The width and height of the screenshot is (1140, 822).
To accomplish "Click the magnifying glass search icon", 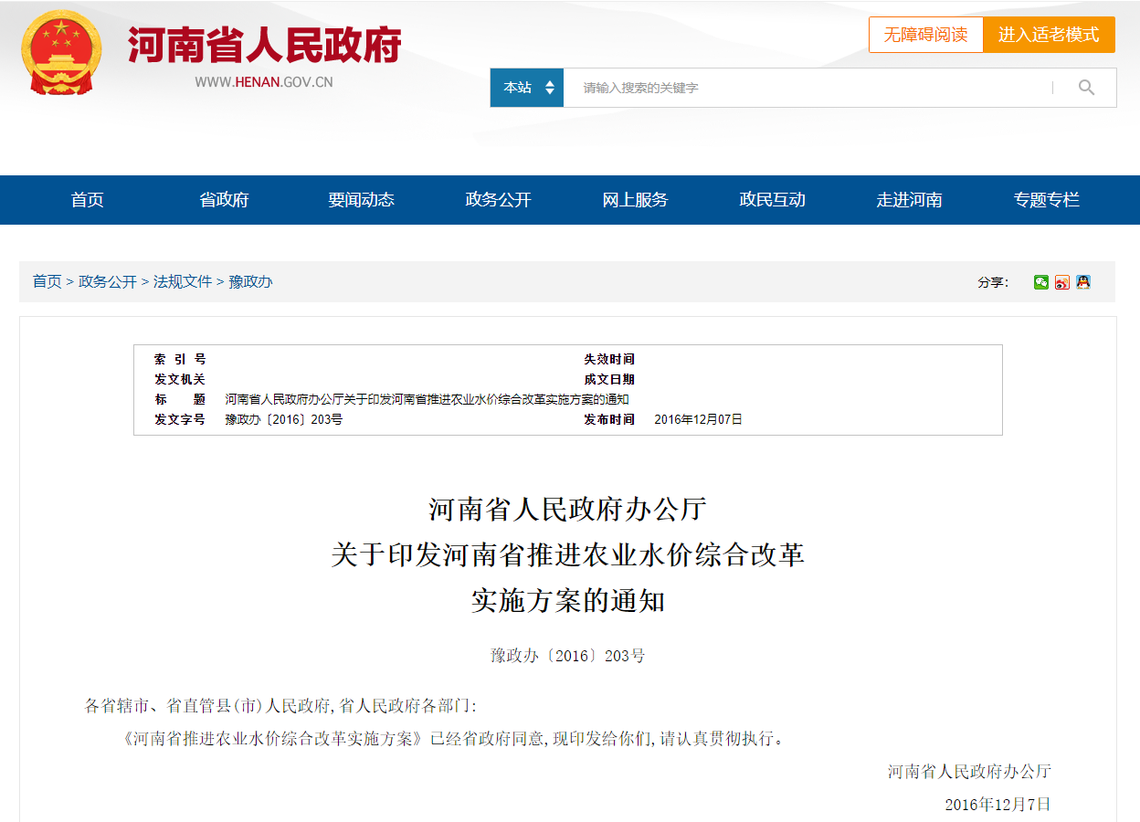I will pyautogui.click(x=1086, y=88).
